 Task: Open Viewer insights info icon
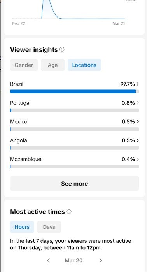tap(62, 49)
